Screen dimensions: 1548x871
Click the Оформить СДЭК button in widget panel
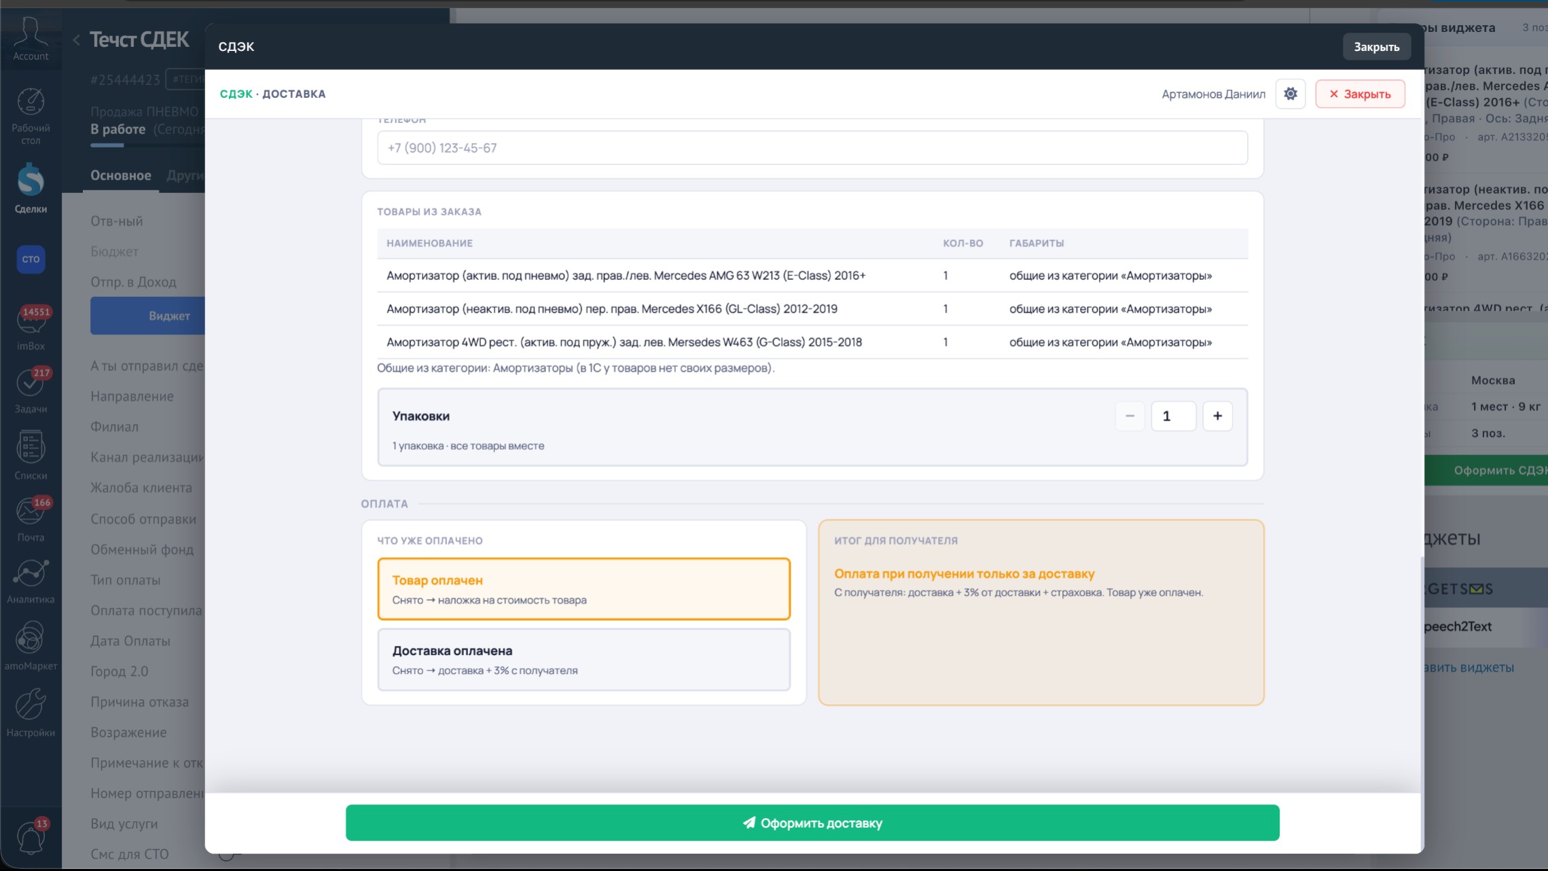1486,470
